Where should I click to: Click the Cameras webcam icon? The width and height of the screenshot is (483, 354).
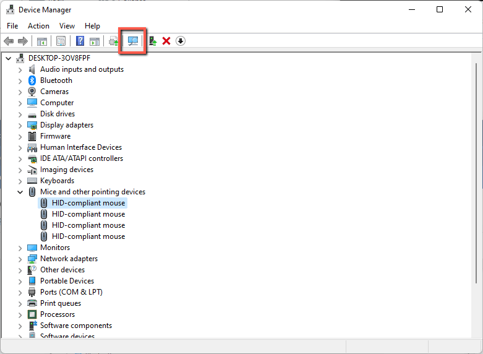[x=32, y=92]
